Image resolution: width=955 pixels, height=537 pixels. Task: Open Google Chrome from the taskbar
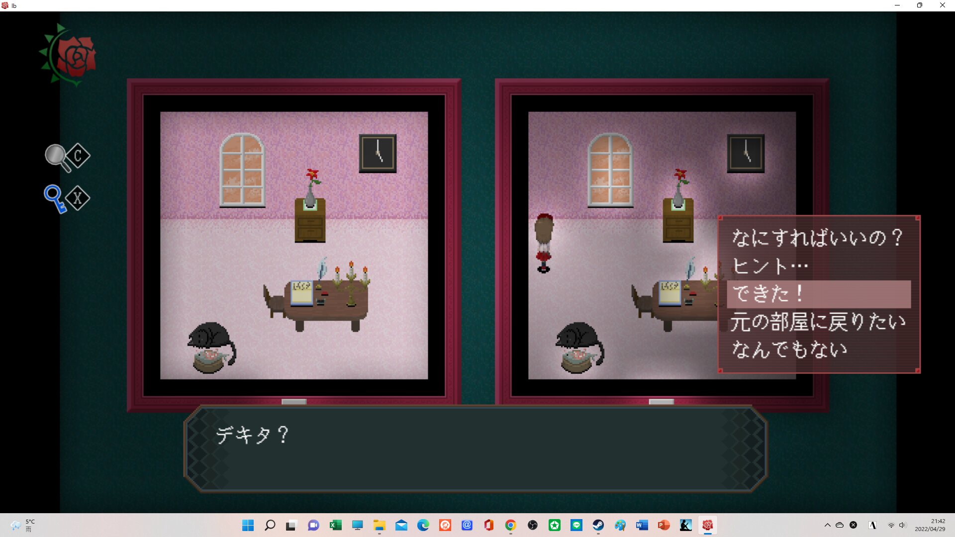click(x=510, y=525)
